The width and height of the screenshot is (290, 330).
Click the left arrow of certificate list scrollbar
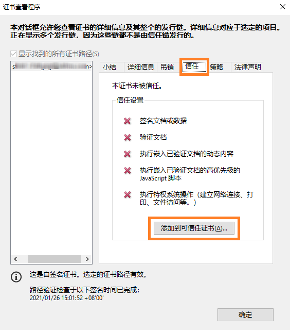point(15,259)
